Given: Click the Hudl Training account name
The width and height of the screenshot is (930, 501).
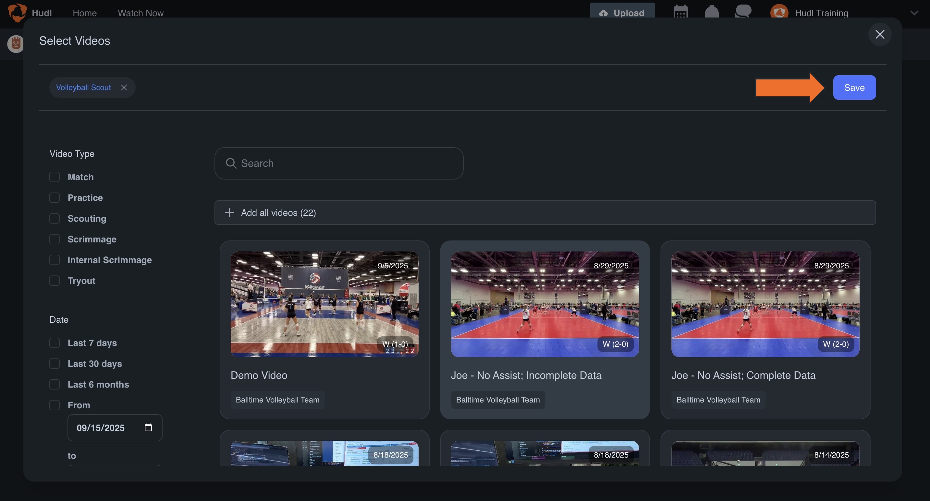Looking at the screenshot, I should pyautogui.click(x=821, y=13).
